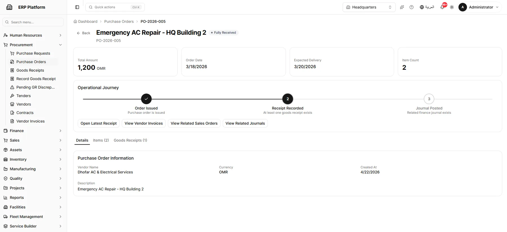The height and width of the screenshot is (232, 507).
Task: Click the Journal Posted step 3 marker
Action: pyautogui.click(x=429, y=99)
